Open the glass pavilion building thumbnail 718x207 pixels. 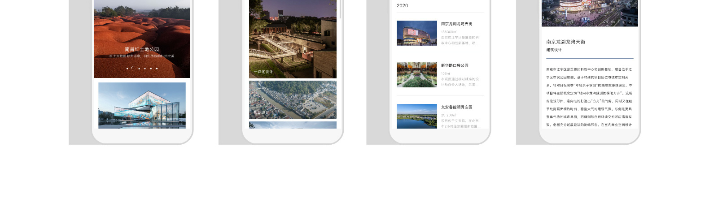[142, 105]
